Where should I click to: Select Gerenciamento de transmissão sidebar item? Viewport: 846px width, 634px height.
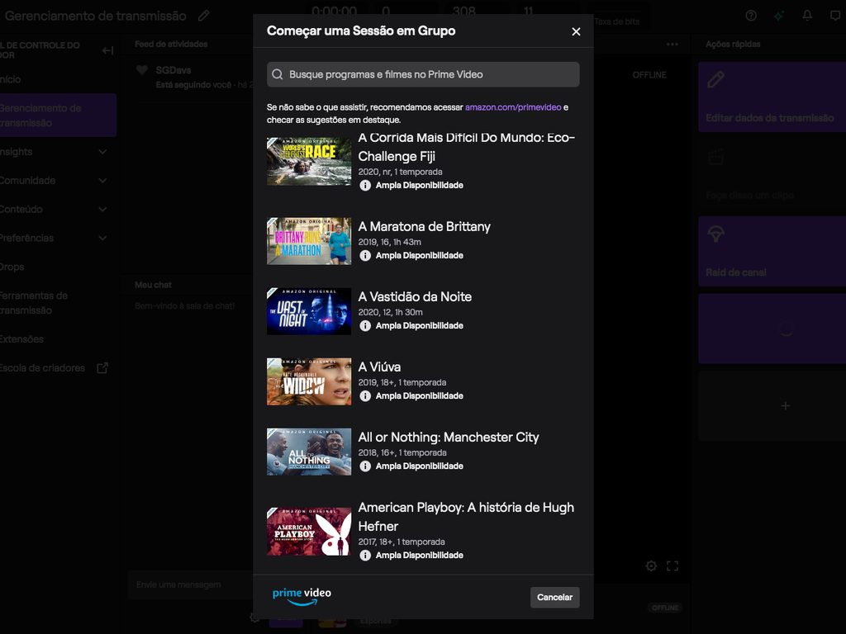tap(57, 116)
